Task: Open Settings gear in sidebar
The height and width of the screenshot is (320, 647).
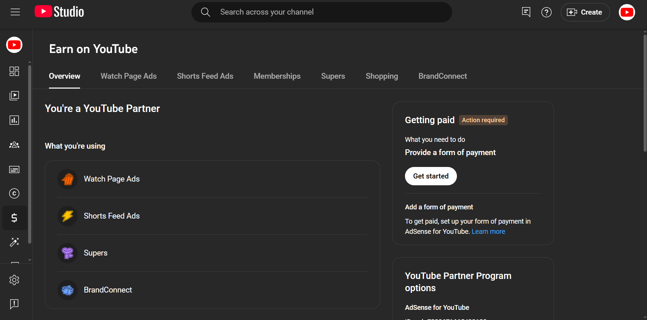Action: 14,280
